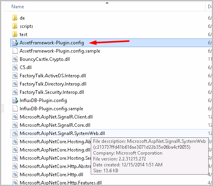The height and width of the screenshot is (186, 213).
Task: Sort files by the Name column header
Action: 18,7
